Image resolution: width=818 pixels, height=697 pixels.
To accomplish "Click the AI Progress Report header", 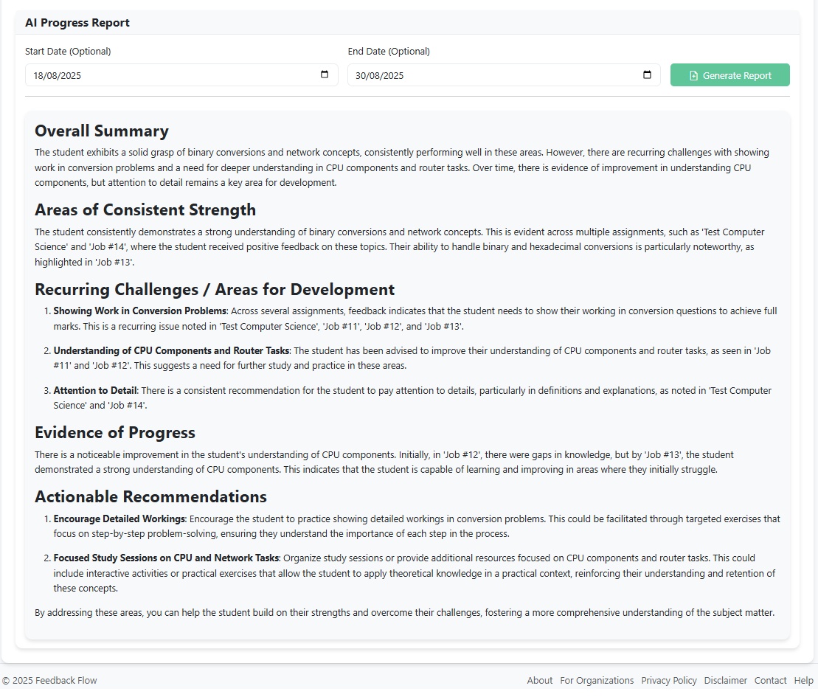I will (77, 23).
